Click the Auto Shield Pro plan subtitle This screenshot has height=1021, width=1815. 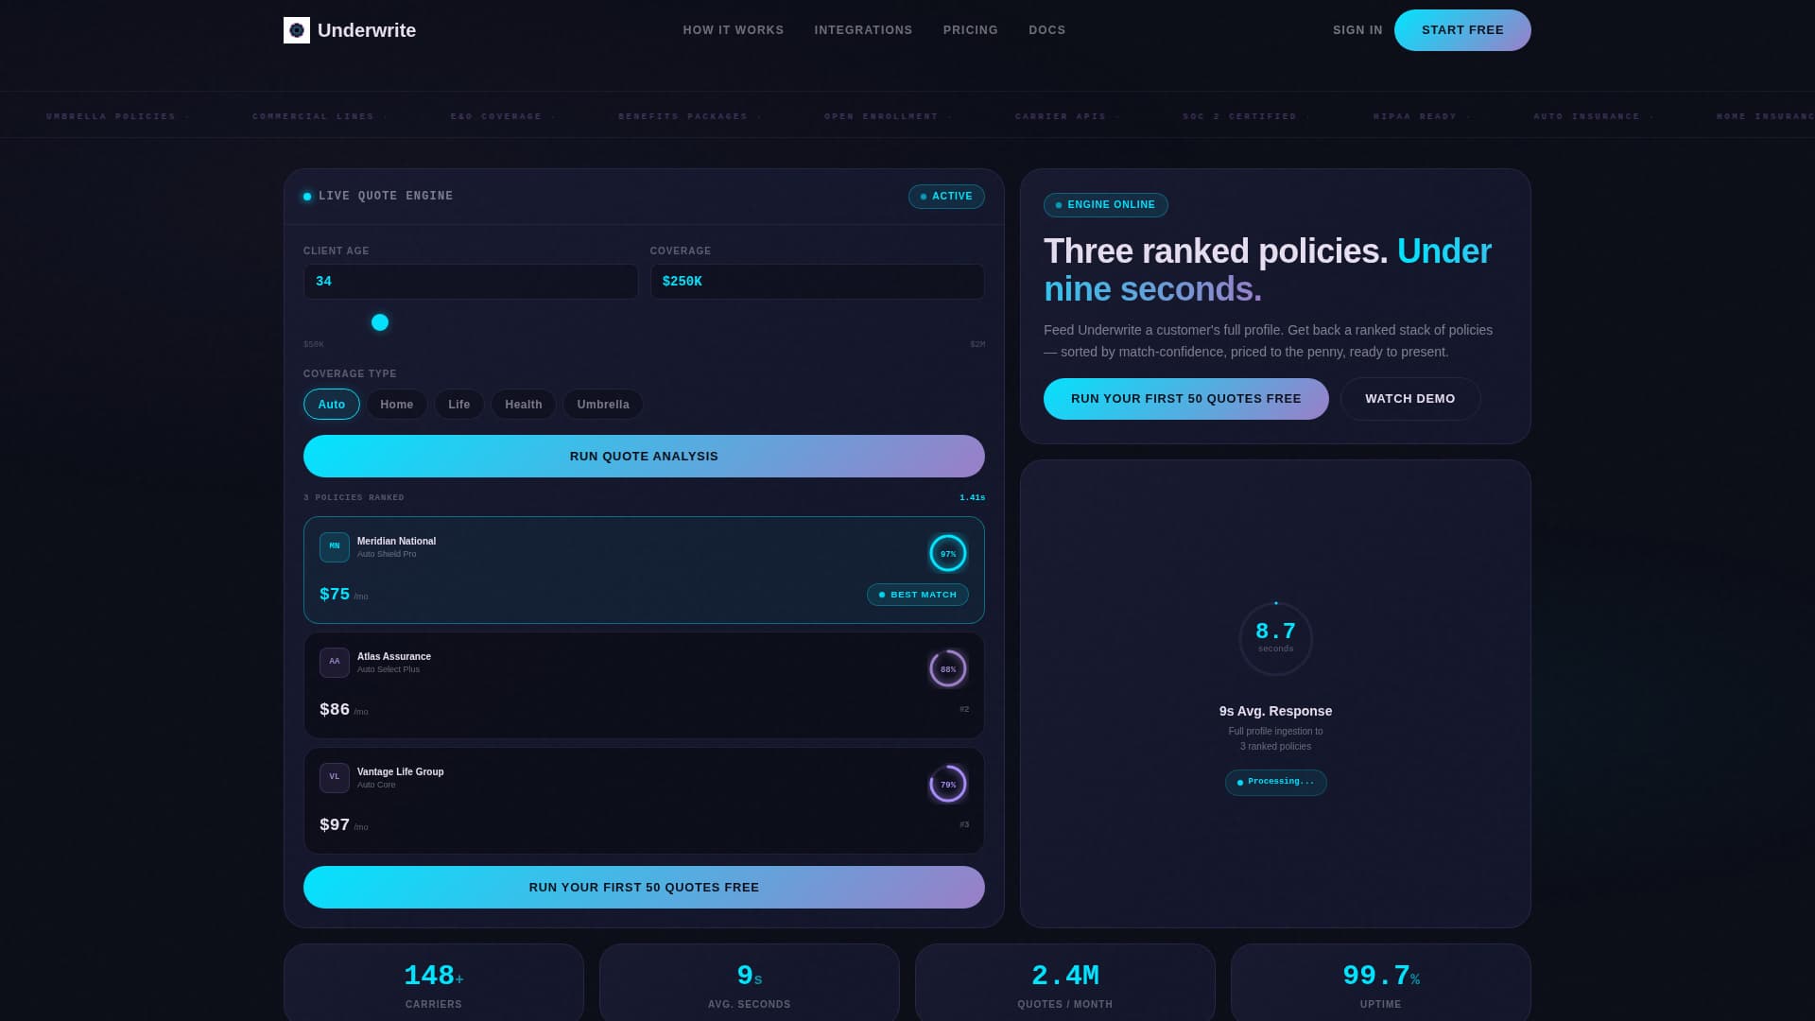387,555
